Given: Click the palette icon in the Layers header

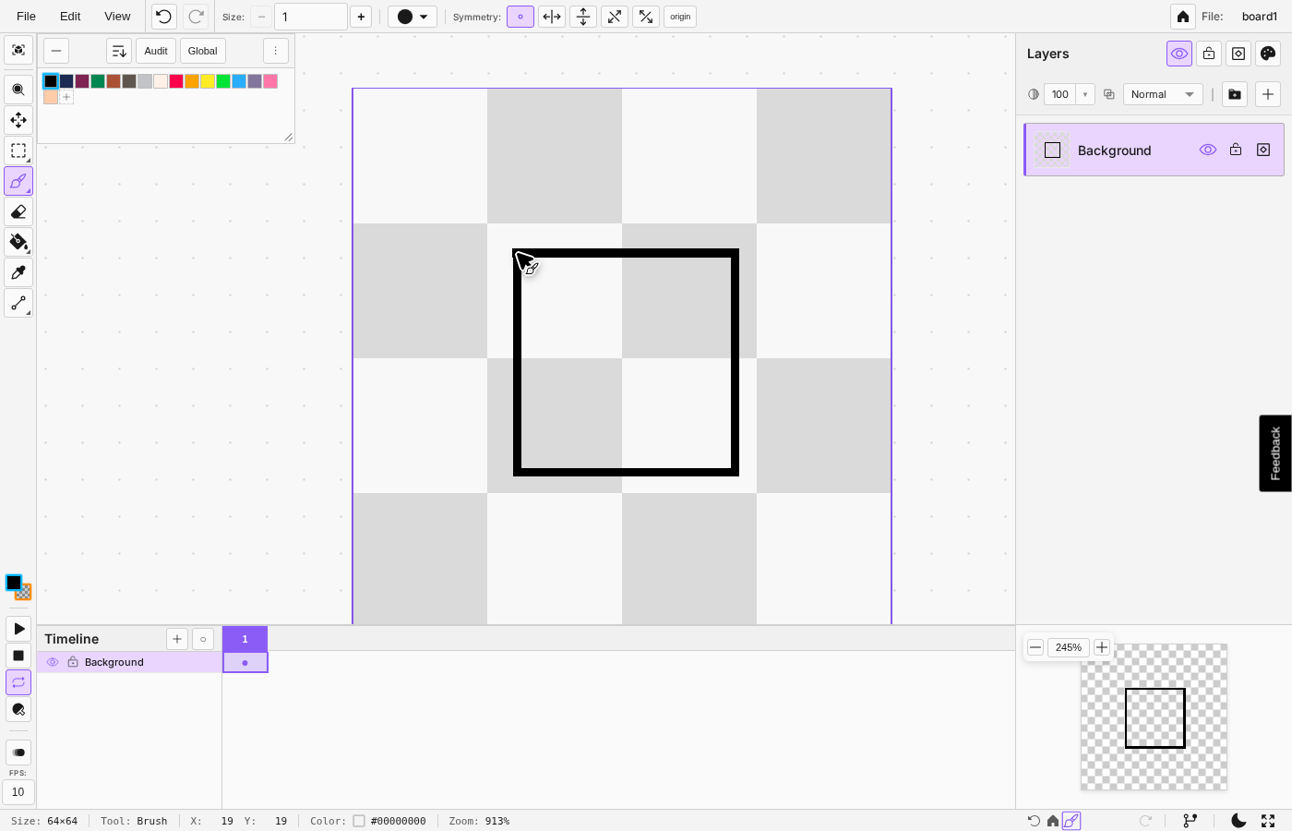Looking at the screenshot, I should (1268, 54).
